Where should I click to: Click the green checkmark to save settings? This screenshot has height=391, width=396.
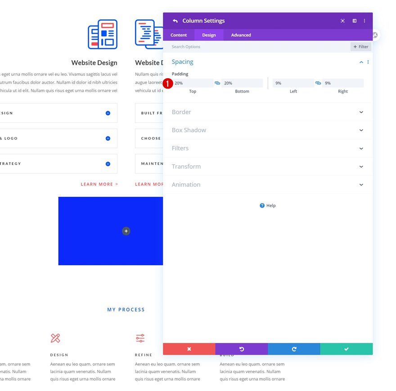point(346,349)
